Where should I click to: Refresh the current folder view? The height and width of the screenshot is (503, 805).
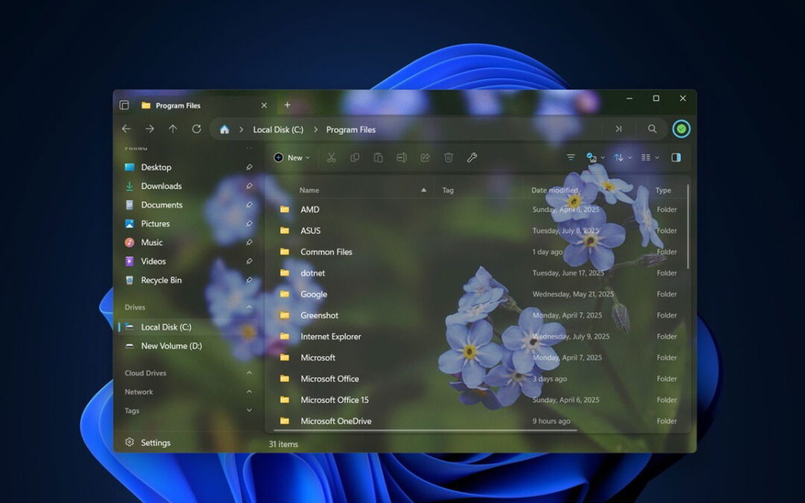point(196,129)
